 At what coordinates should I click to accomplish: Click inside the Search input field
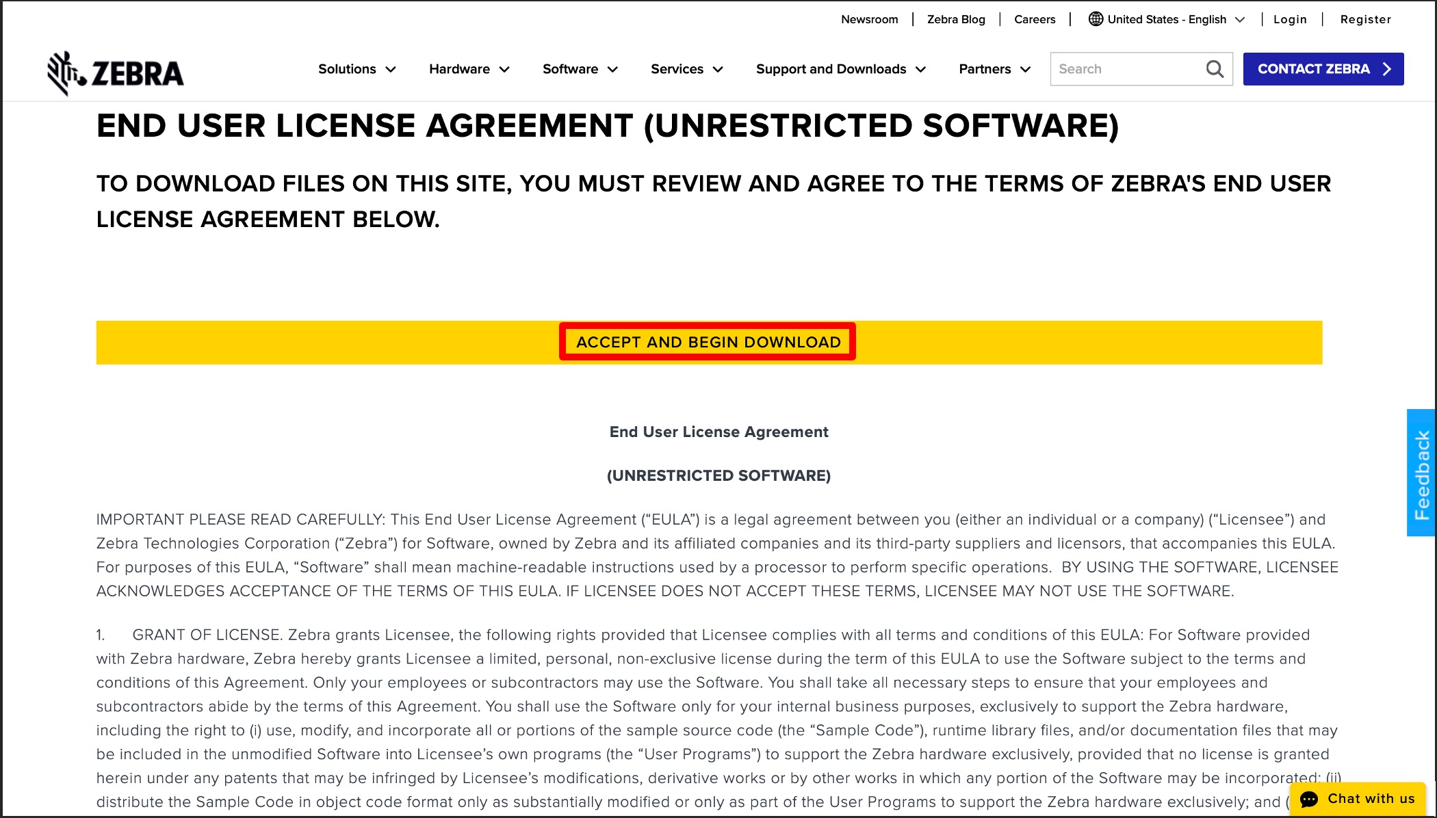1126,69
